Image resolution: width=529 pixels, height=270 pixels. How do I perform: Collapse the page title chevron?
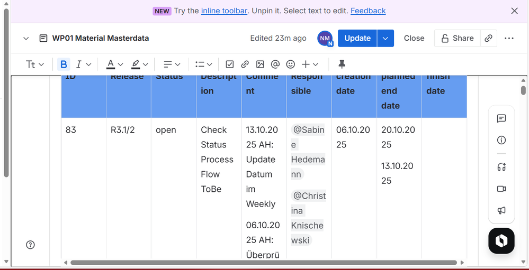coord(26,38)
